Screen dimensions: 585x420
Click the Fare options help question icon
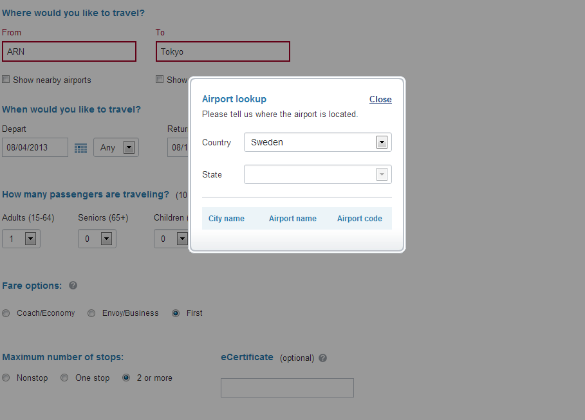click(x=73, y=286)
